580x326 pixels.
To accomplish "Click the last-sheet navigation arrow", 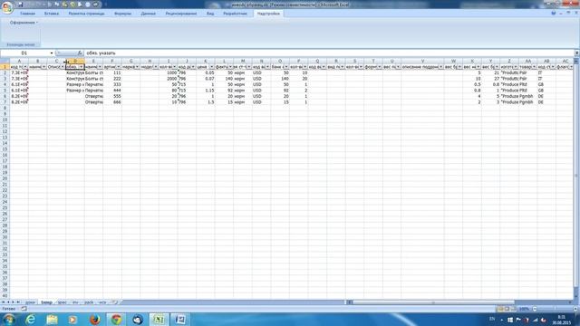I will tap(18, 302).
